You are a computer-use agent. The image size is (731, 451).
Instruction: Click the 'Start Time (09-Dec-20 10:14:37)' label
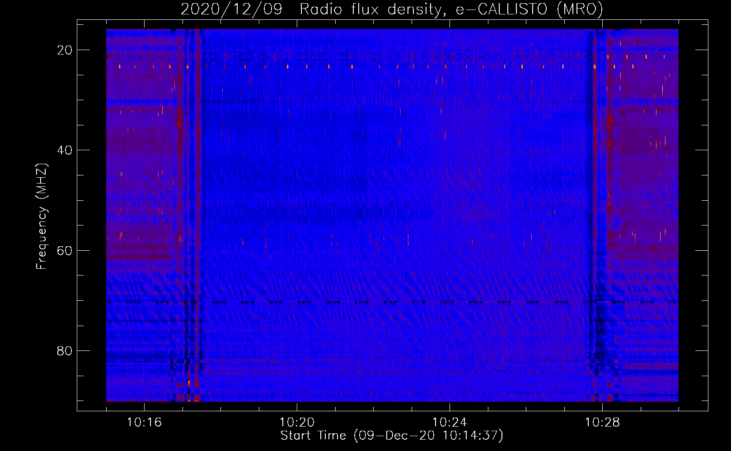tap(392, 436)
